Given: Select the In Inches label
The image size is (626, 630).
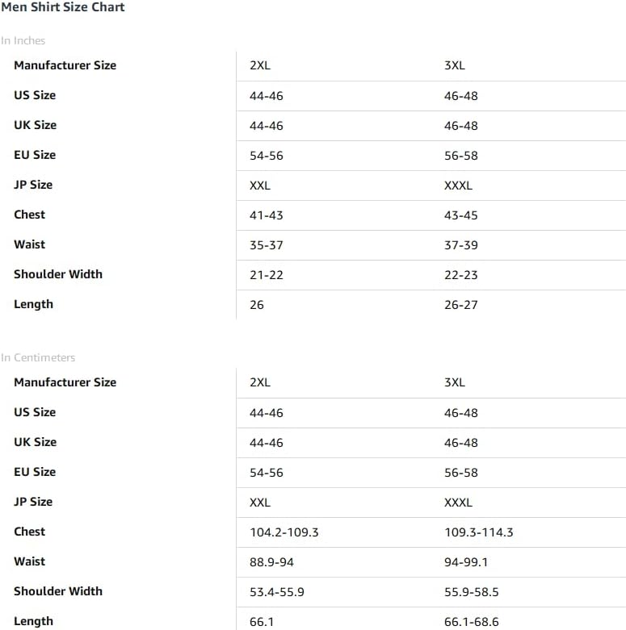Looking at the screenshot, I should [23, 40].
